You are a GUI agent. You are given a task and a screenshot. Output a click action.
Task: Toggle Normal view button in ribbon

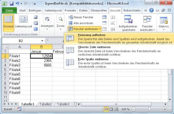8,23
